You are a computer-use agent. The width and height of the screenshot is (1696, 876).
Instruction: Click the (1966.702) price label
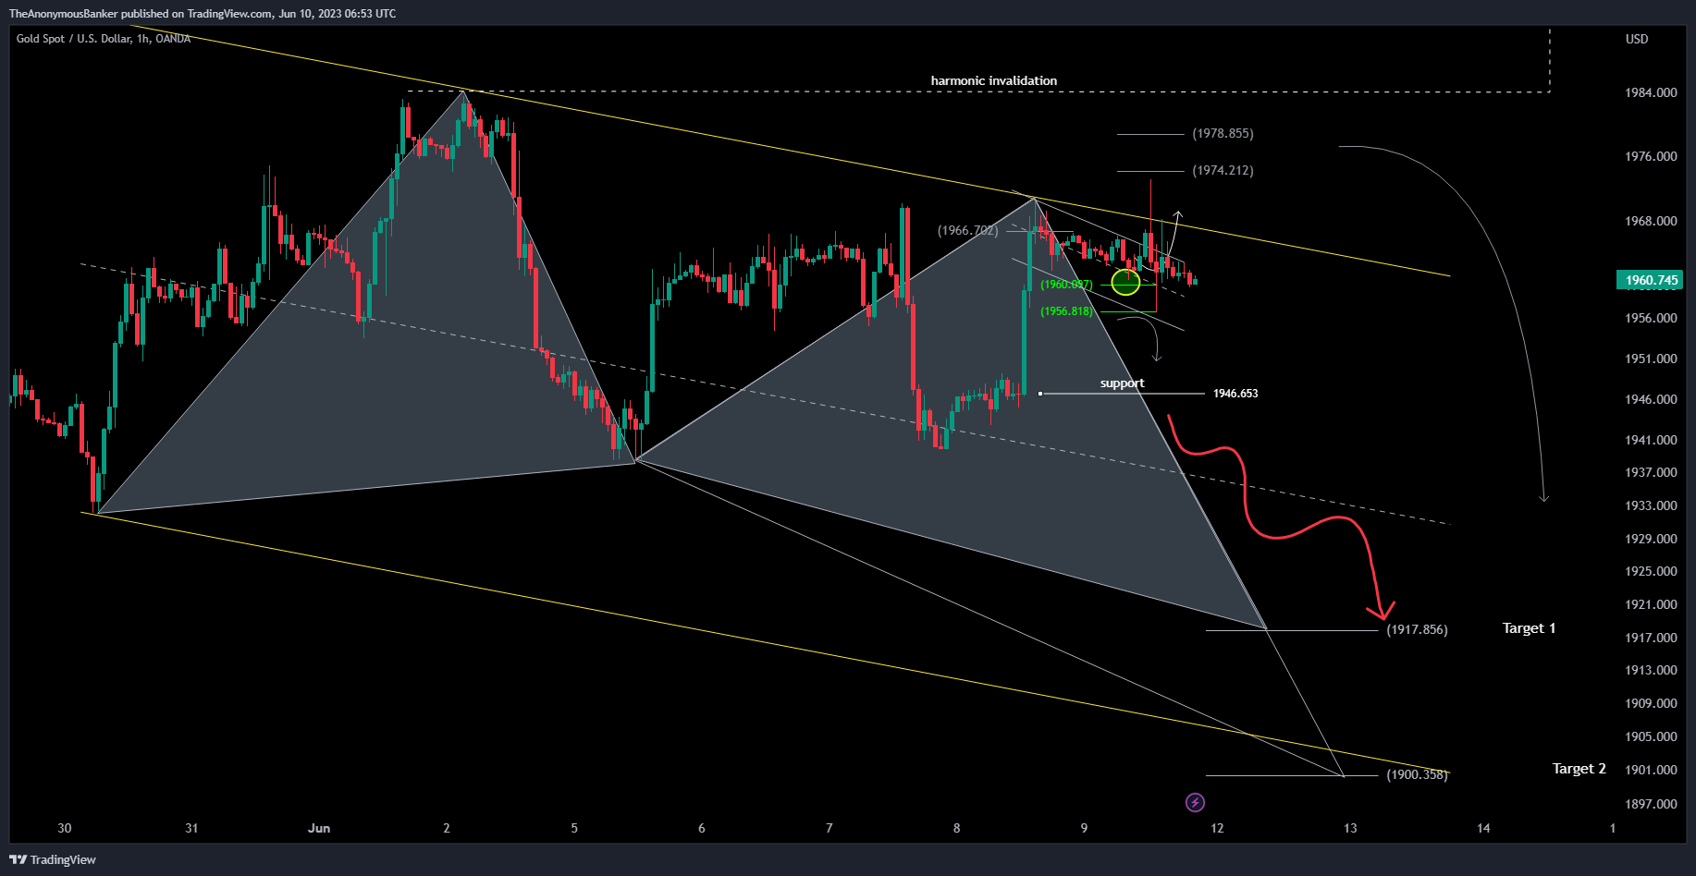(967, 230)
